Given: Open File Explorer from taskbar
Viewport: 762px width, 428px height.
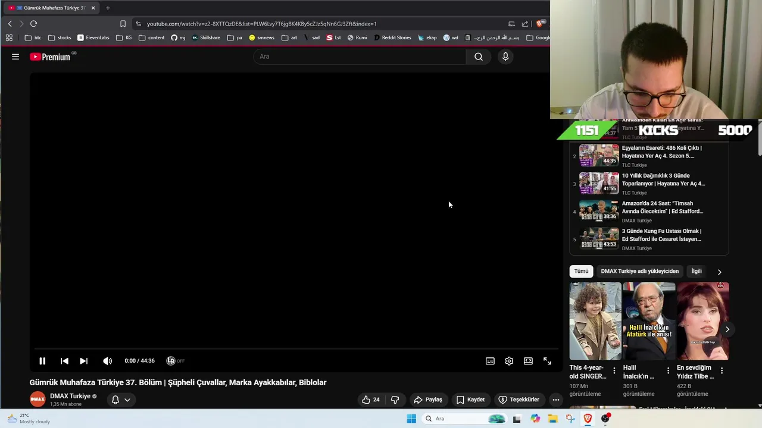Looking at the screenshot, I should pos(553,418).
